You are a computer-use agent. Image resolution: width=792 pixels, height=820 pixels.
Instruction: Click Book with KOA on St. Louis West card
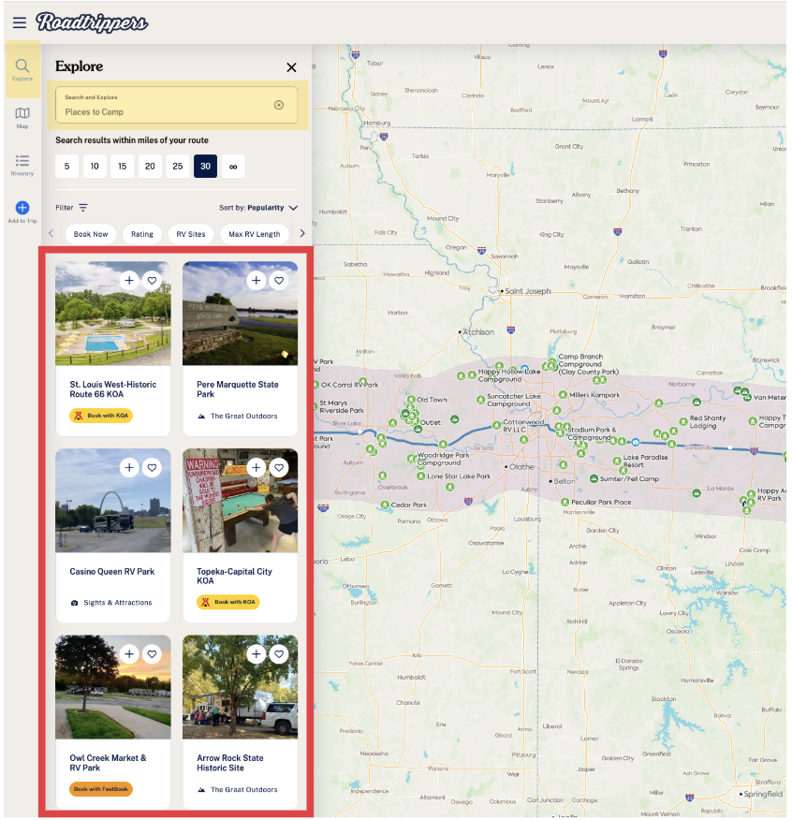pyautogui.click(x=101, y=416)
